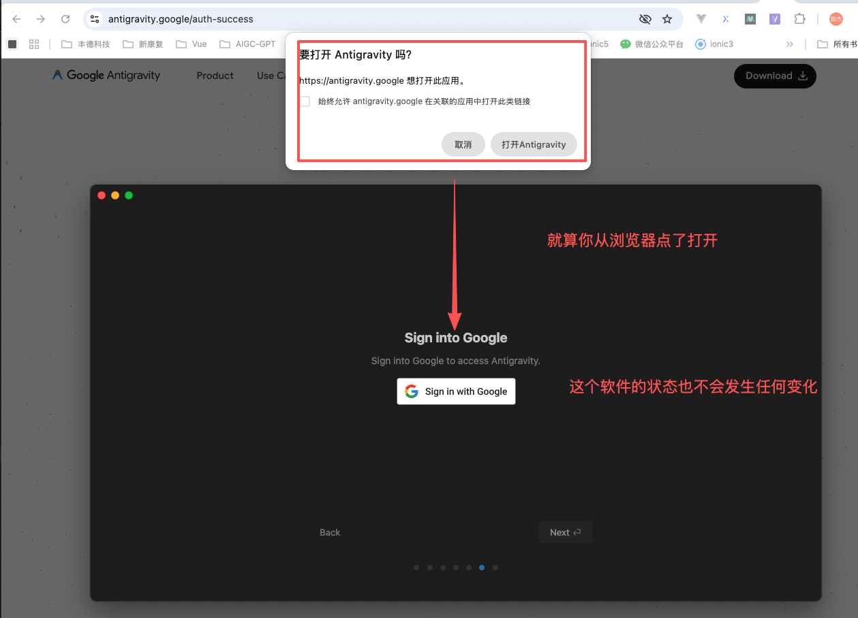Screen dimensions: 858x618
Task: Open the site information icon in address bar
Action: click(x=95, y=20)
